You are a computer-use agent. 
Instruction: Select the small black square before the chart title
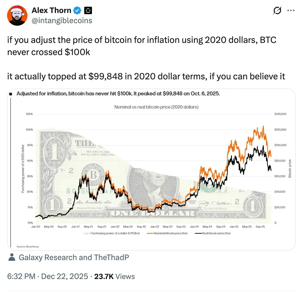click(10, 93)
